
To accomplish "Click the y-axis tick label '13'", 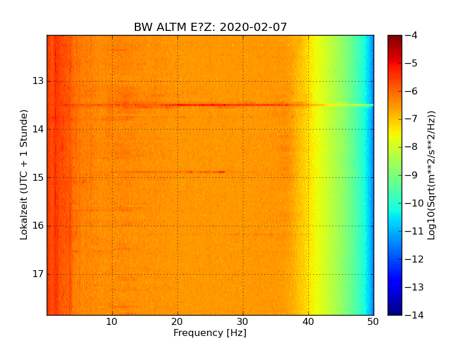I will coord(38,81).
